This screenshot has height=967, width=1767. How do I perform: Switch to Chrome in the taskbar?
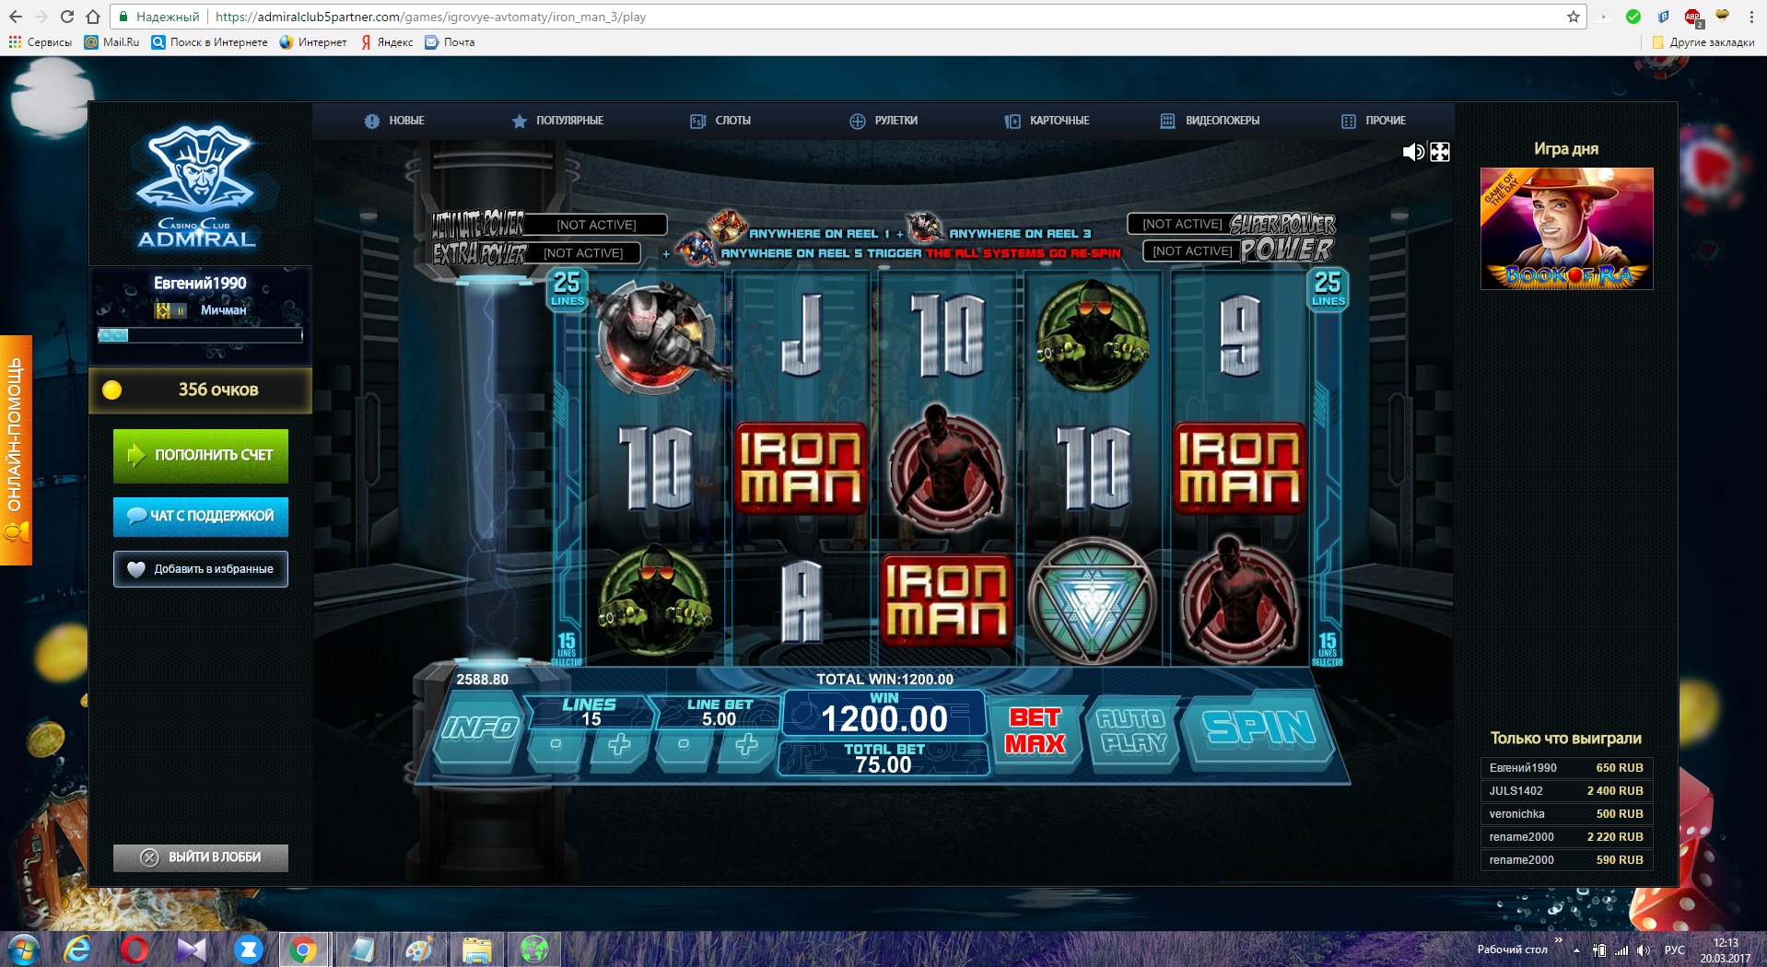tap(302, 950)
